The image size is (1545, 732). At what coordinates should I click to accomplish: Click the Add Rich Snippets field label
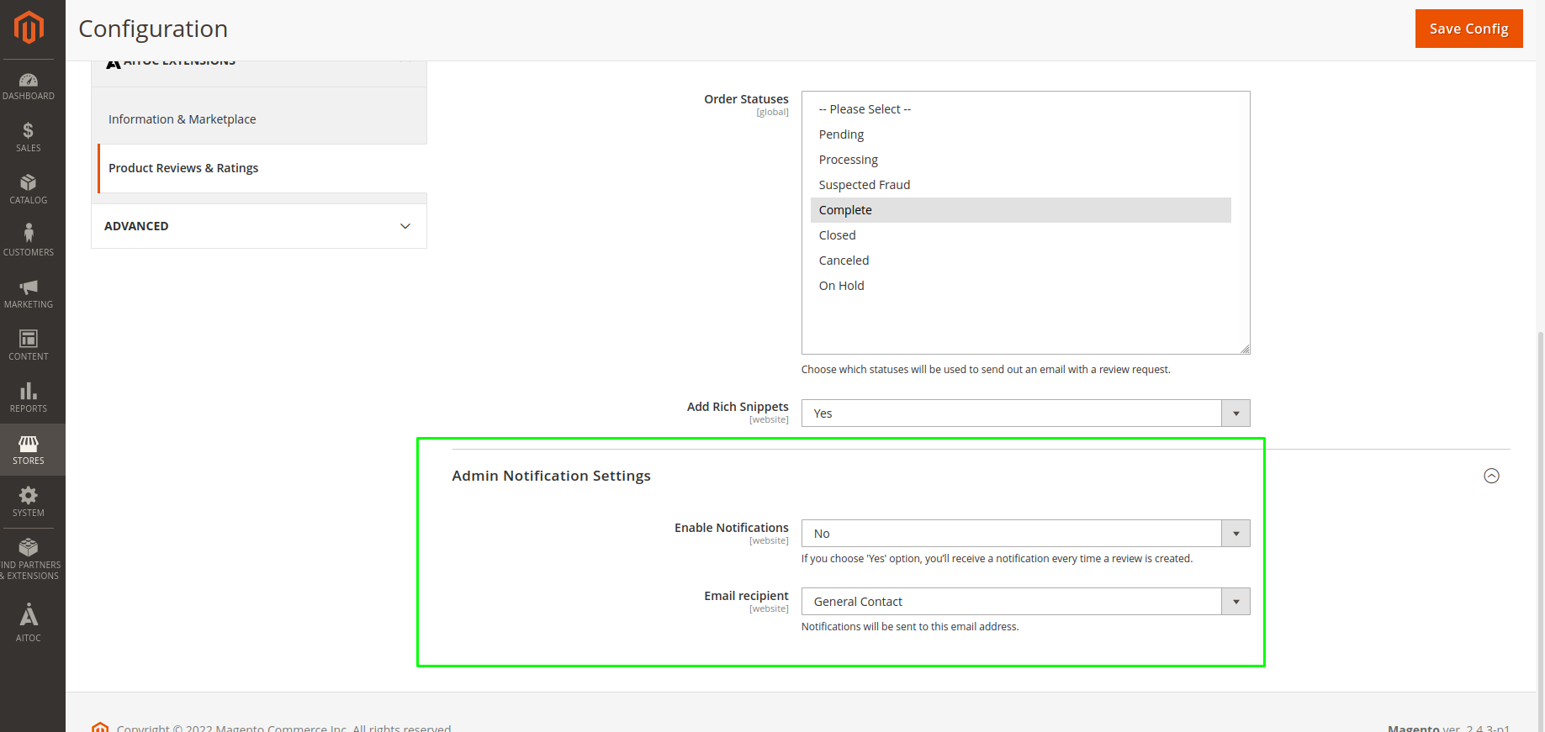738,407
